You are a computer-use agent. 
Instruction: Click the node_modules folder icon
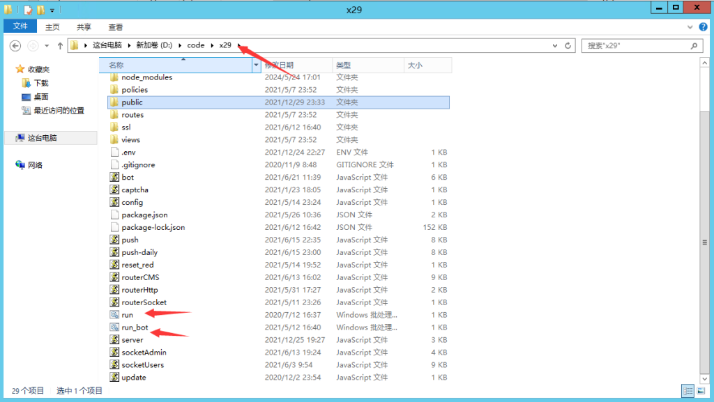[x=115, y=77]
